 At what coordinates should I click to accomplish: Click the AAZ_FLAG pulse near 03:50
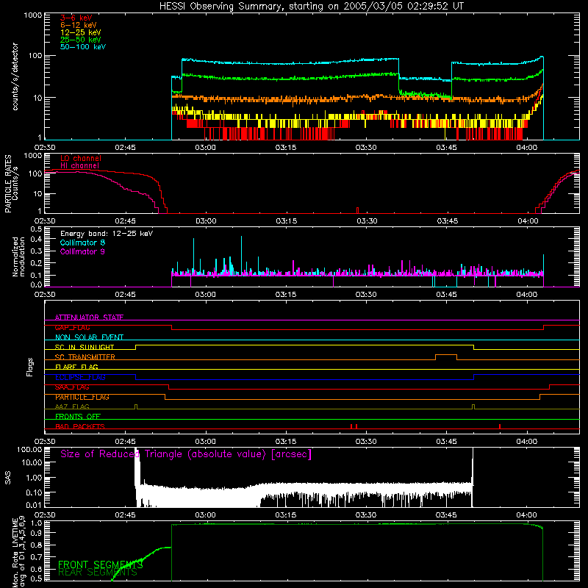[473, 407]
